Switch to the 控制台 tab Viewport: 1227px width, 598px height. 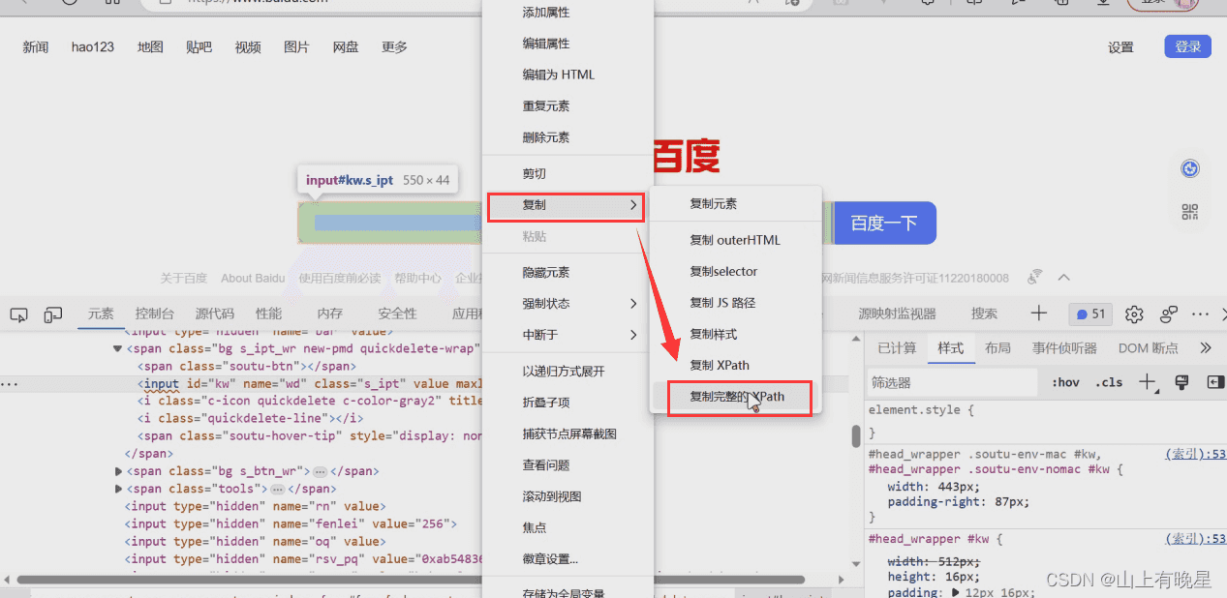tap(155, 314)
